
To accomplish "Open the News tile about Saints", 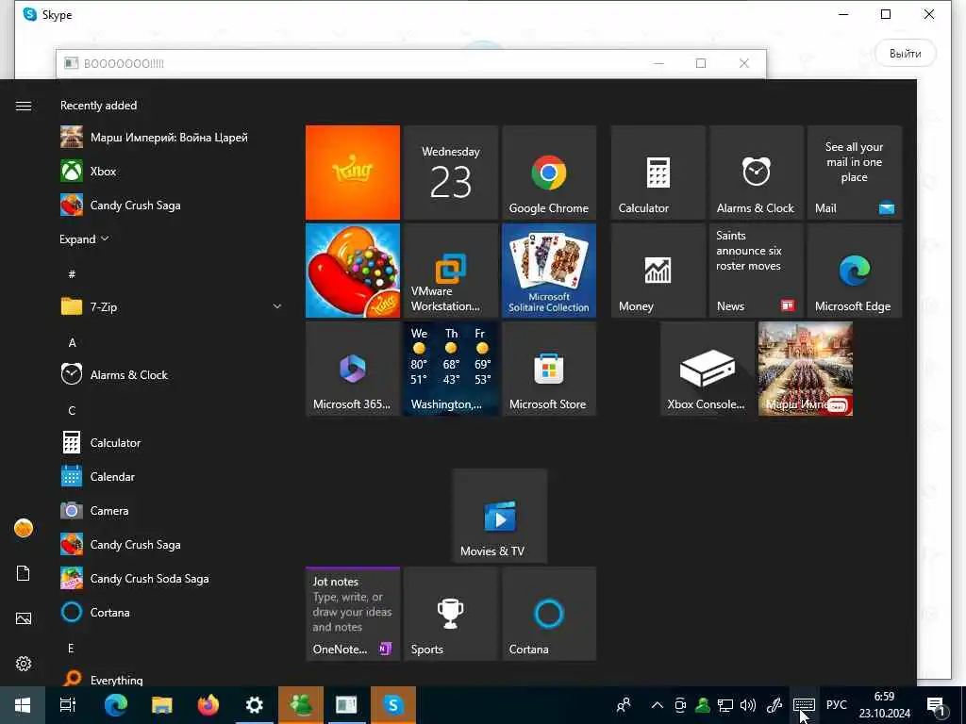I will pos(757,271).
